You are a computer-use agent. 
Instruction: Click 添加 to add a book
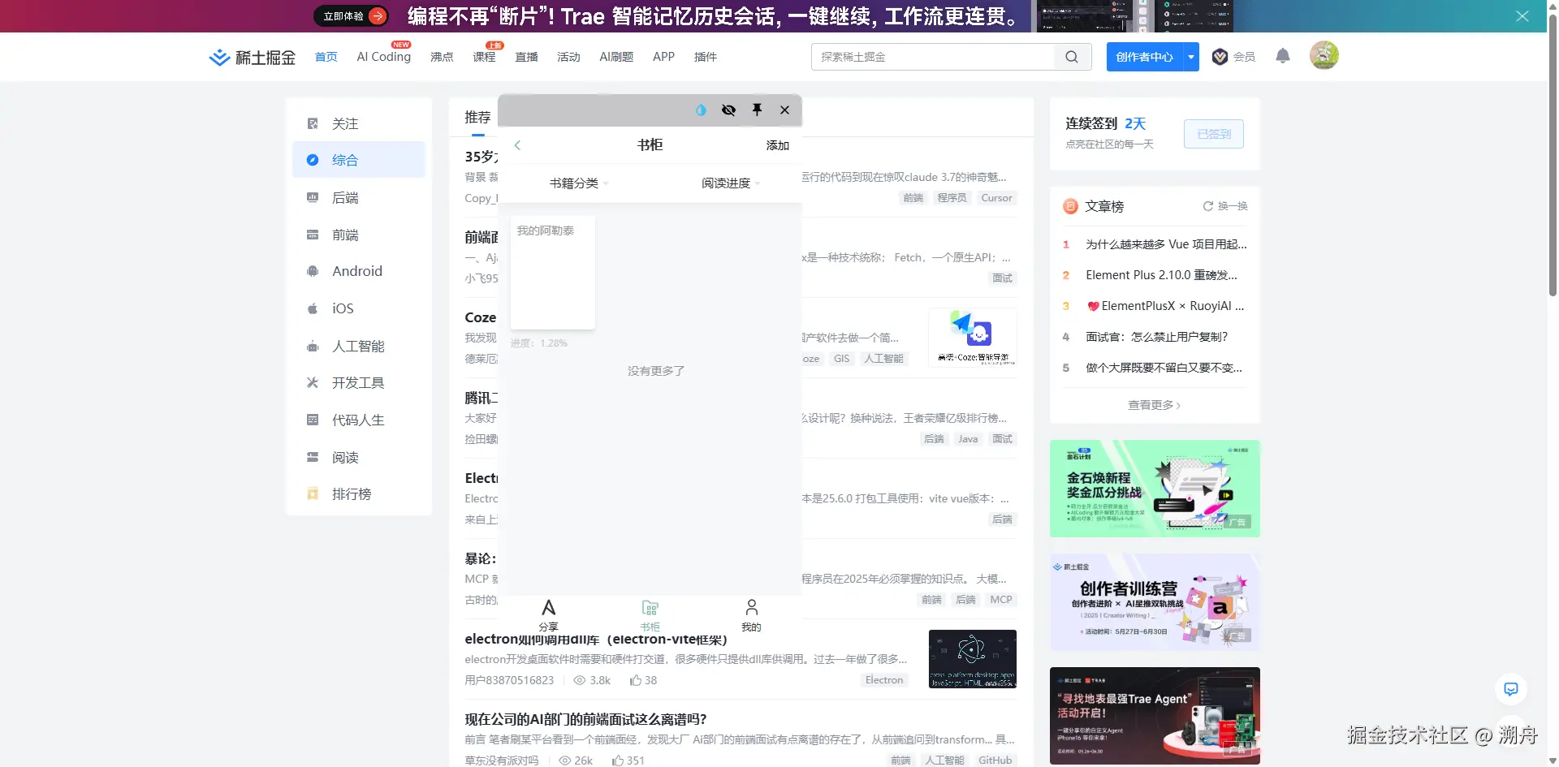point(777,145)
